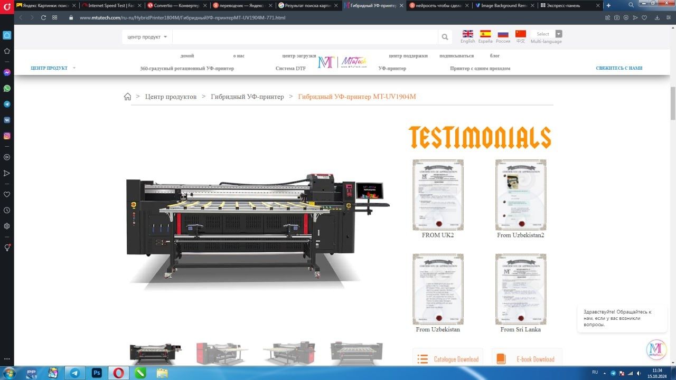Open 'о нас' menu item

(x=239, y=55)
